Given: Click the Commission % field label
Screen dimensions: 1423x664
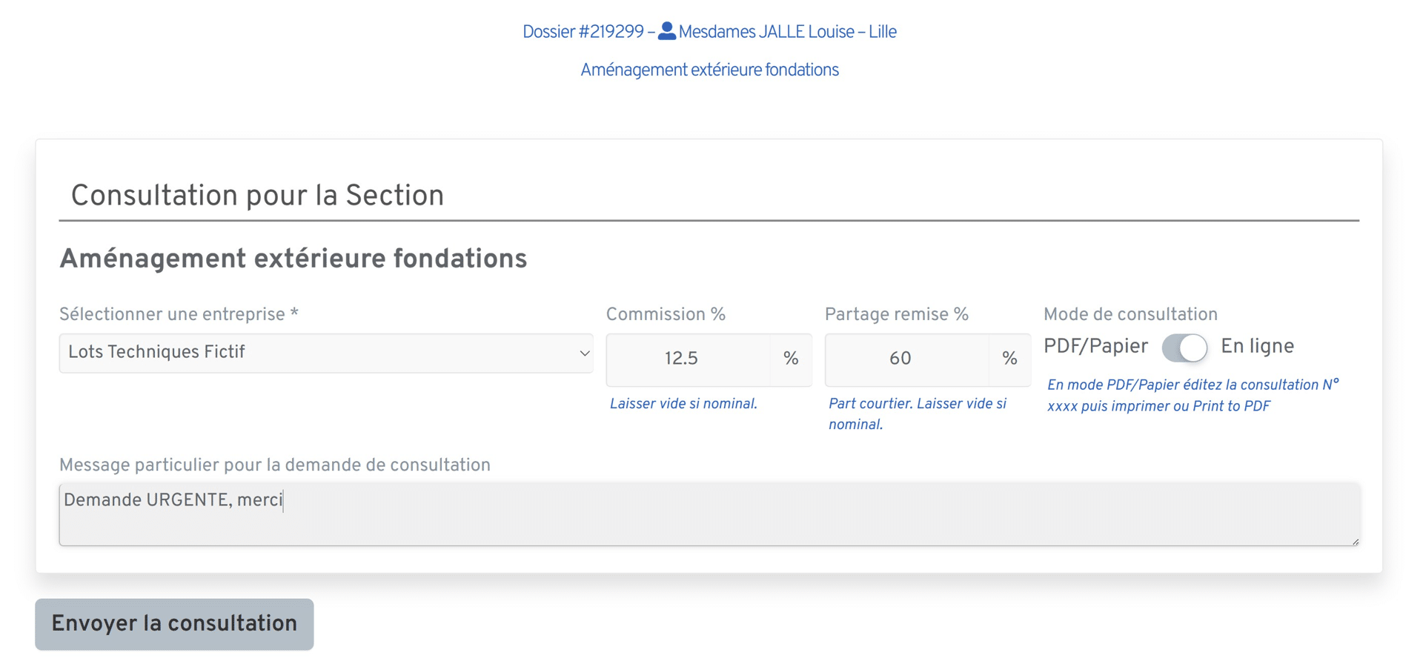Looking at the screenshot, I should click(666, 315).
